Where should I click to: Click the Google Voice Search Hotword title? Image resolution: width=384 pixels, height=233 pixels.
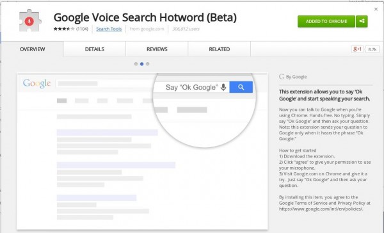(x=145, y=17)
